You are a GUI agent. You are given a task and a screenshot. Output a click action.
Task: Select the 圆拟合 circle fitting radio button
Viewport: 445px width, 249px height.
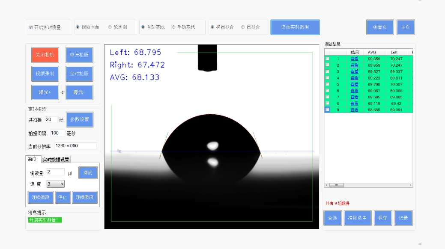tap(243, 27)
